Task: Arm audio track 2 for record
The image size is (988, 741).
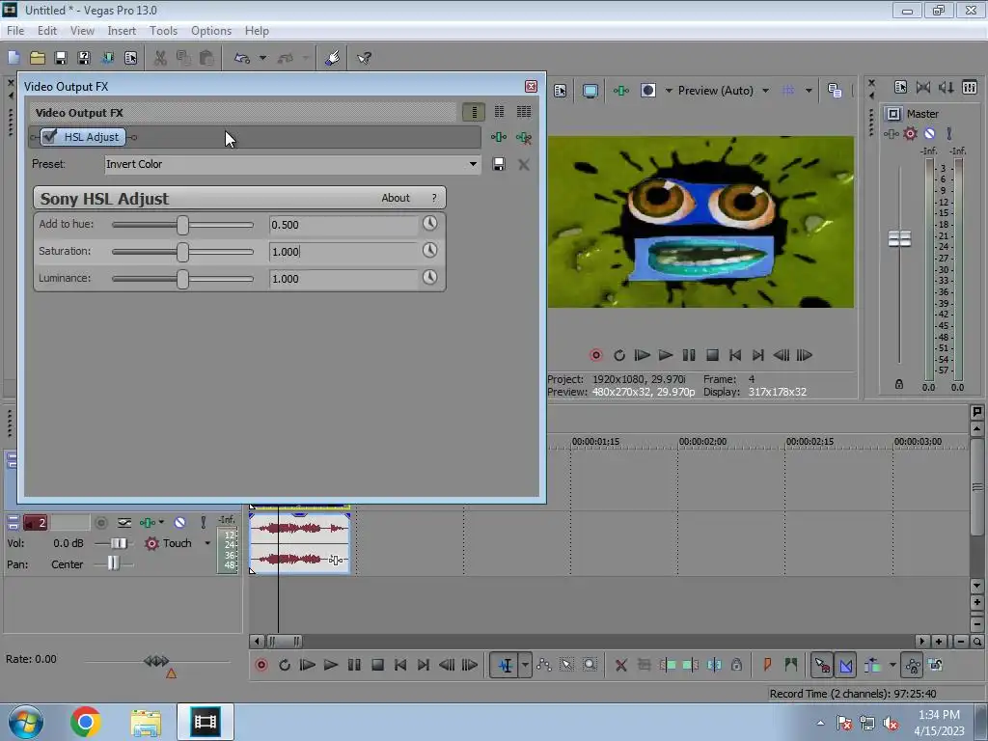Action: (x=100, y=522)
